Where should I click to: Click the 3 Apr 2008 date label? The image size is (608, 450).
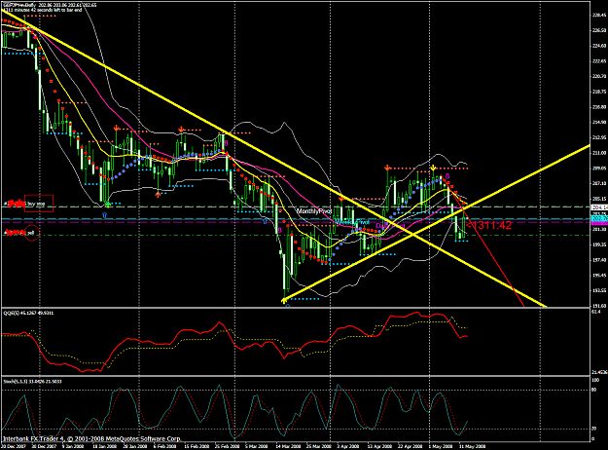click(x=348, y=446)
